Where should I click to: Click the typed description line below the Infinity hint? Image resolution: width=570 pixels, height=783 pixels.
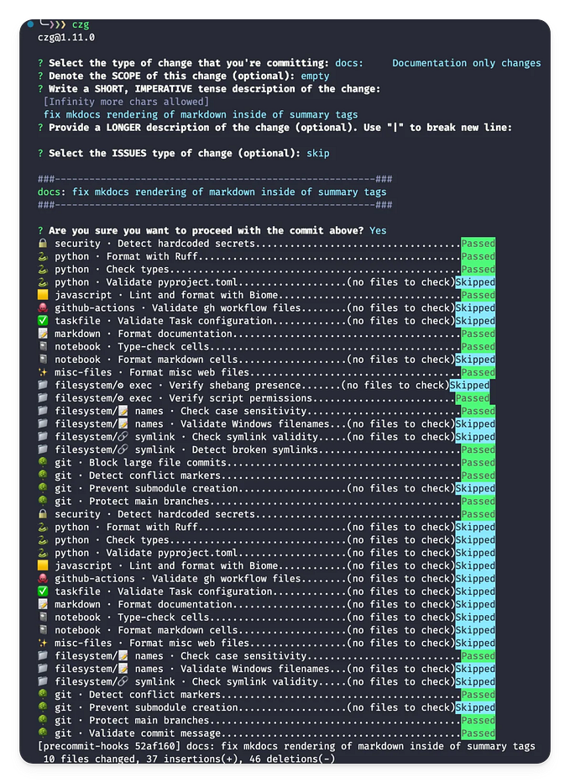pyautogui.click(x=201, y=114)
